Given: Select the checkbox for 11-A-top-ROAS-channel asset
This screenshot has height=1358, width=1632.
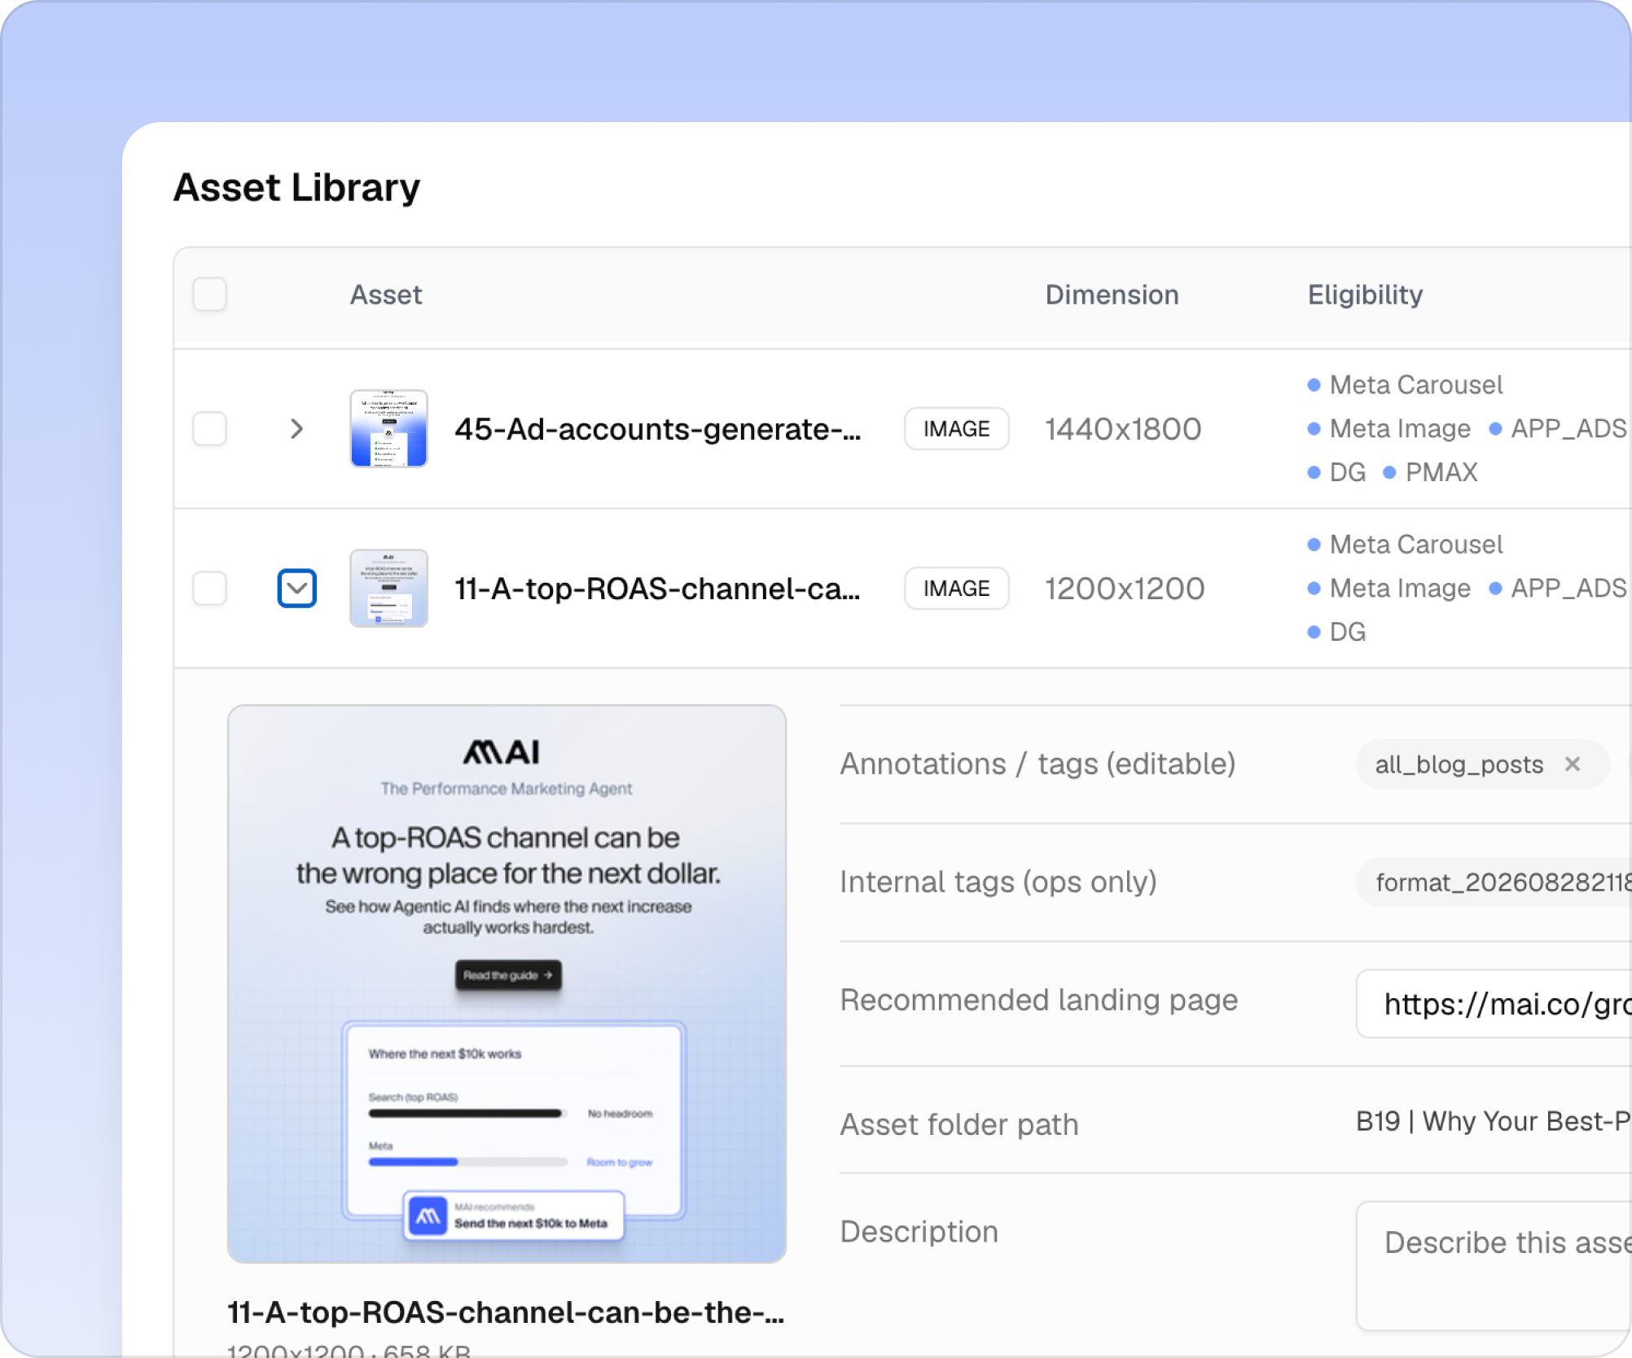Looking at the screenshot, I should click(x=209, y=588).
